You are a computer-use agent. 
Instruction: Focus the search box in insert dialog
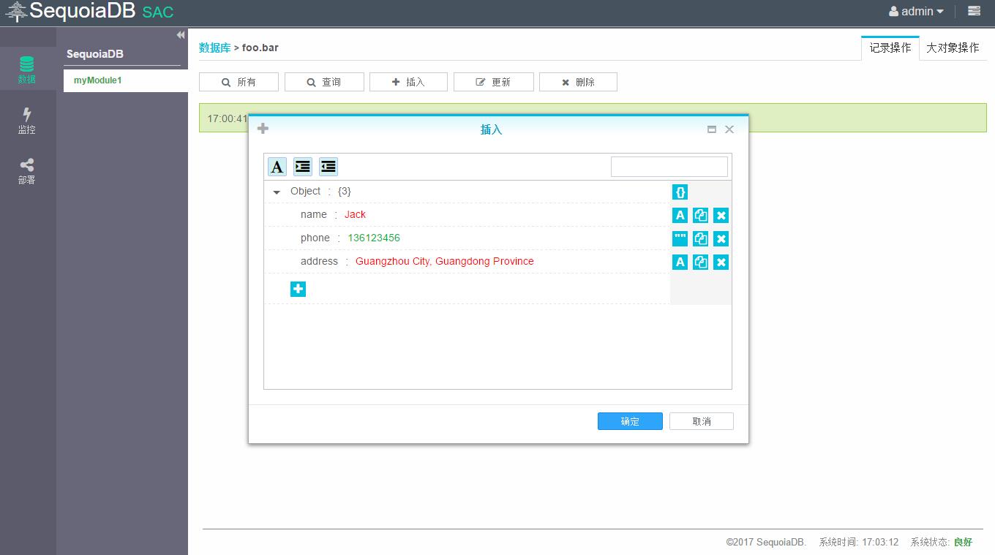669,167
